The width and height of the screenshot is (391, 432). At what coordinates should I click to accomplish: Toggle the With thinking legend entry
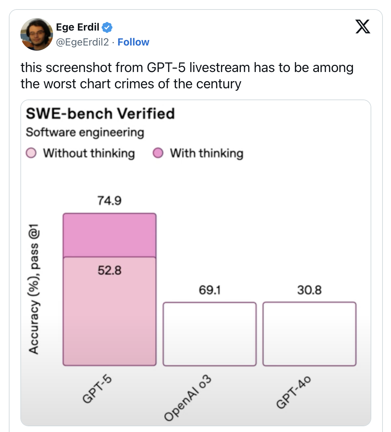(207, 154)
